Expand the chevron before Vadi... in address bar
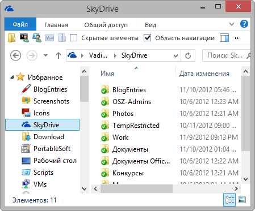Screen dimensions: 255x211 82,55
